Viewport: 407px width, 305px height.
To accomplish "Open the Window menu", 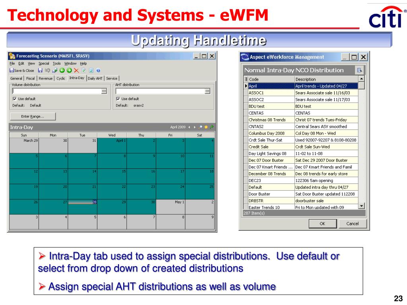I will tap(70, 63).
